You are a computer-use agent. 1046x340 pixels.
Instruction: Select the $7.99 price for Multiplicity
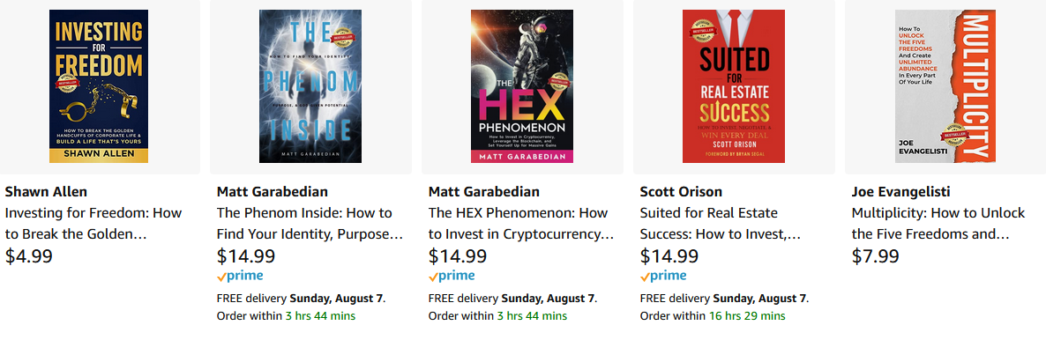[x=875, y=256]
